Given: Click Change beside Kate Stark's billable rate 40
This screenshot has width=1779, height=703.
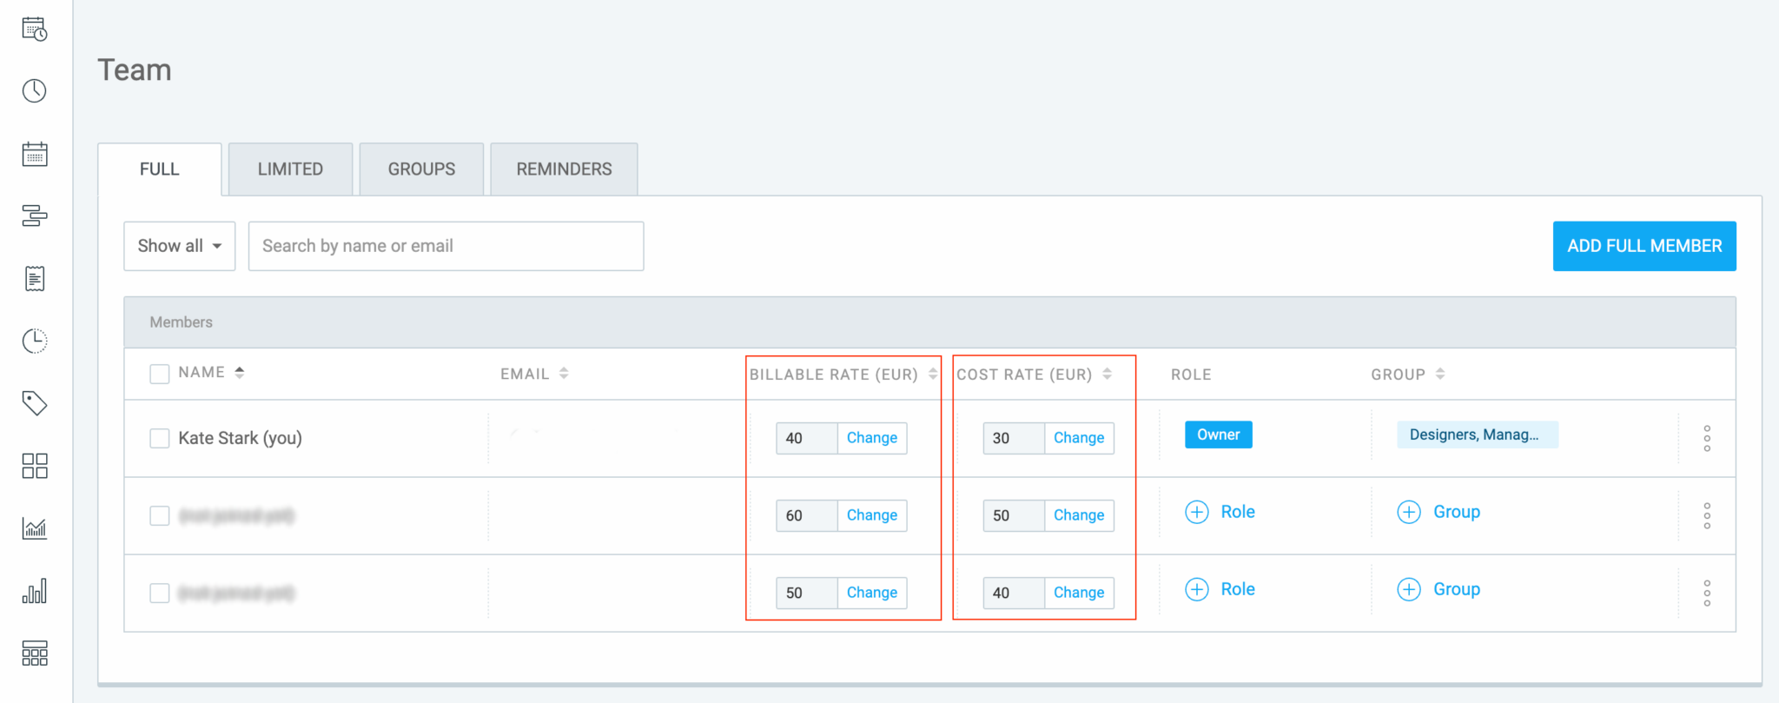Looking at the screenshot, I should tap(871, 438).
